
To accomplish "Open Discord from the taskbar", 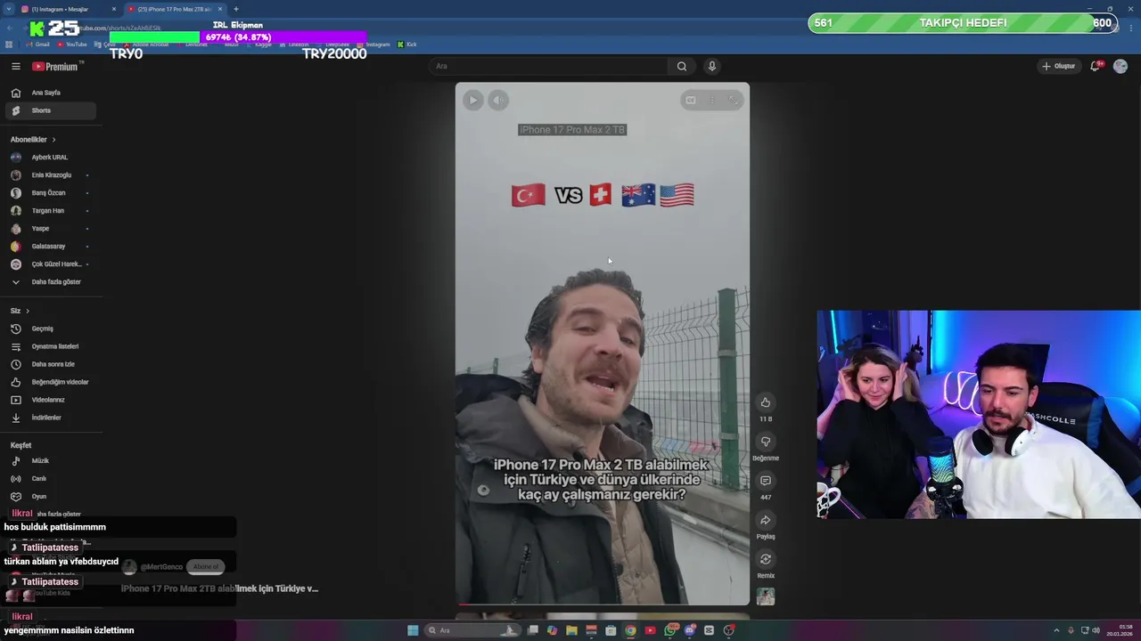I will (690, 630).
